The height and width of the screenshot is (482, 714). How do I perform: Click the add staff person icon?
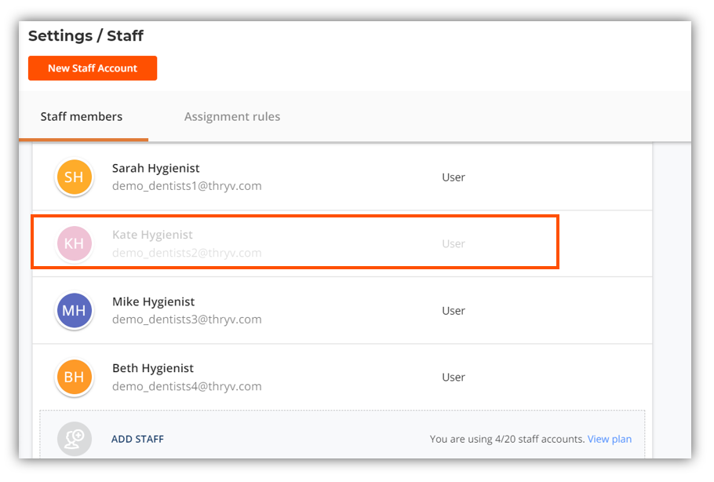(x=74, y=440)
